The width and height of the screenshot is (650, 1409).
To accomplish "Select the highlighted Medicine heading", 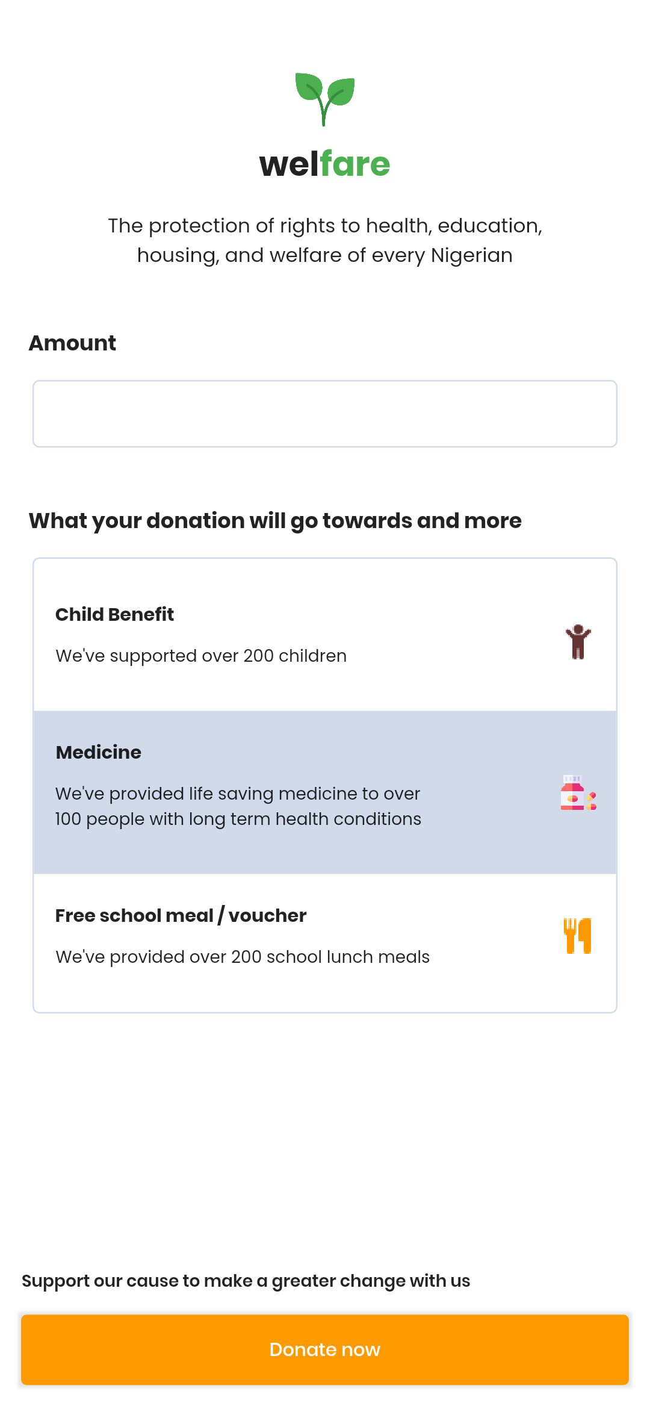I will [98, 752].
